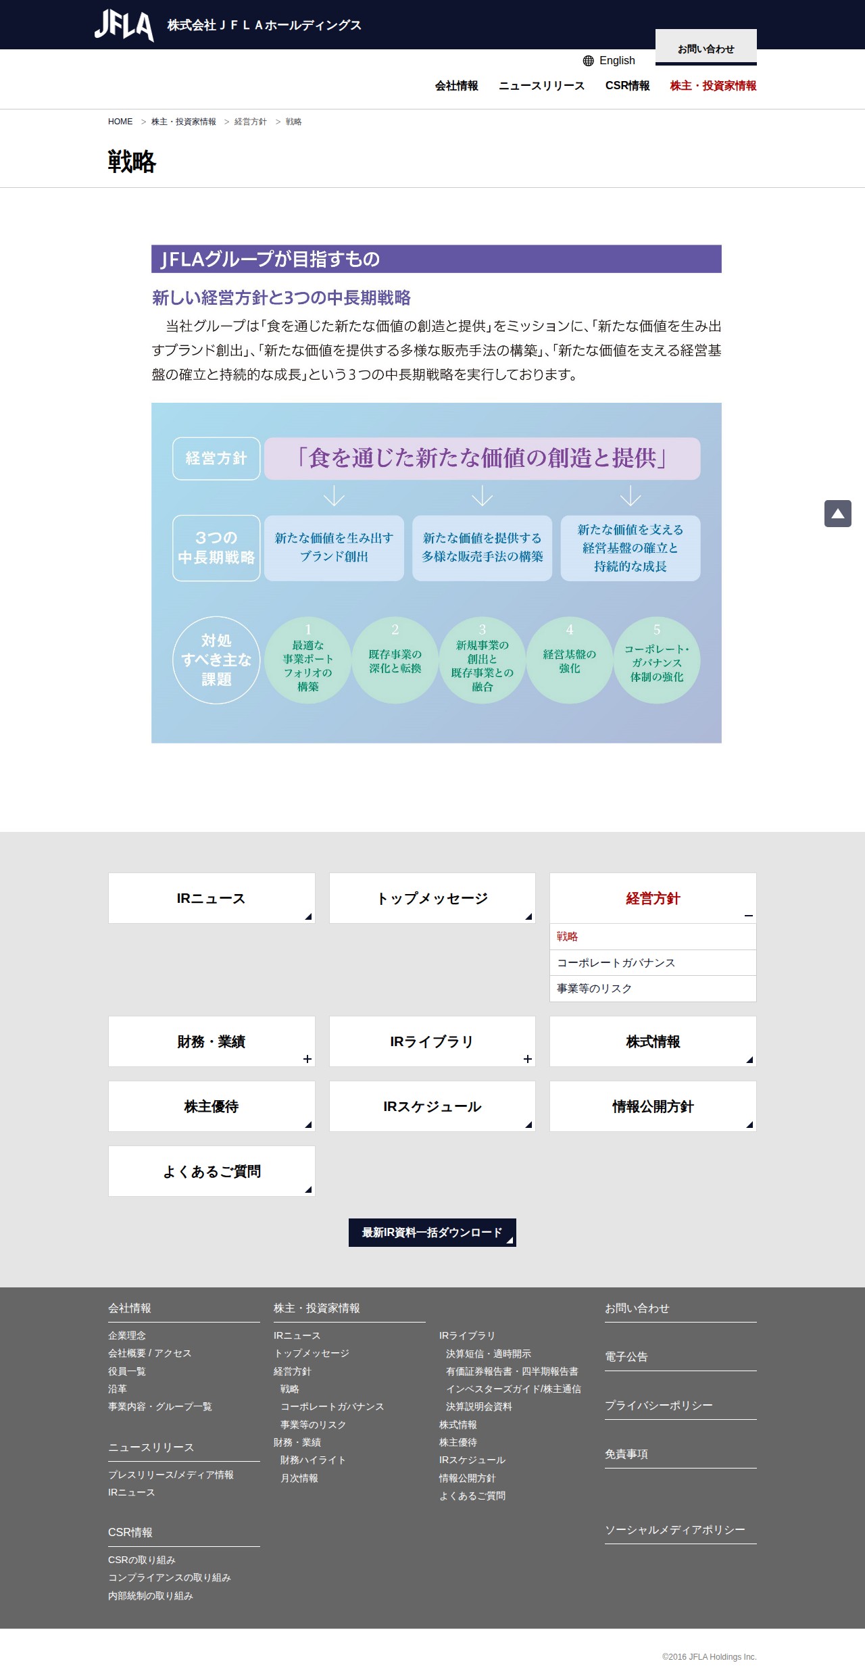Go to HOME in the breadcrumb
Viewport: 865px width, 1678px height.
click(x=120, y=122)
